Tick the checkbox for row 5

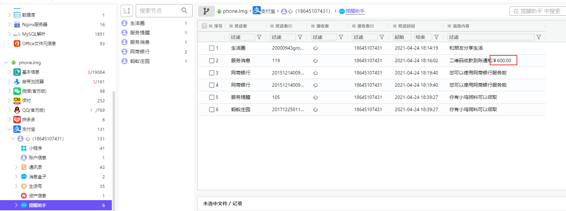(x=212, y=97)
